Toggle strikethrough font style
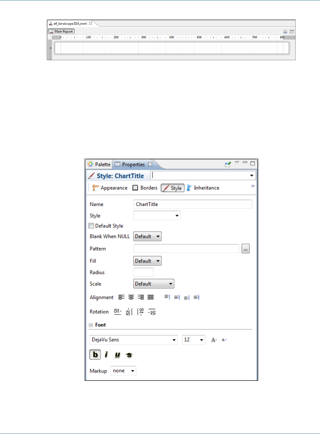The width and height of the screenshot is (320, 434). 129,355
